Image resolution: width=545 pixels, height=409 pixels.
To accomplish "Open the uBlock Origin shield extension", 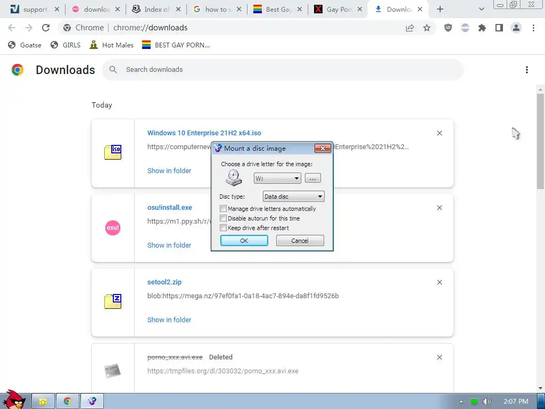I will tap(448, 28).
